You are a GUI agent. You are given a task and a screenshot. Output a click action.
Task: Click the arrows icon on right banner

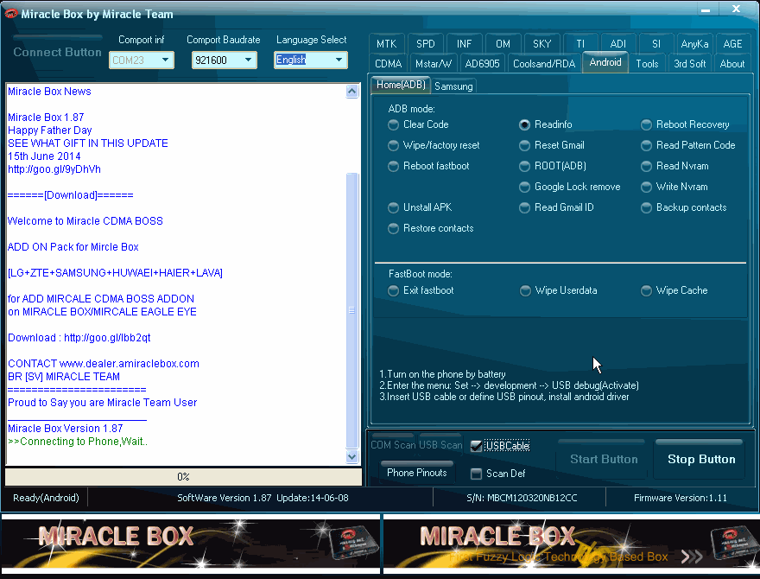pyautogui.click(x=692, y=557)
